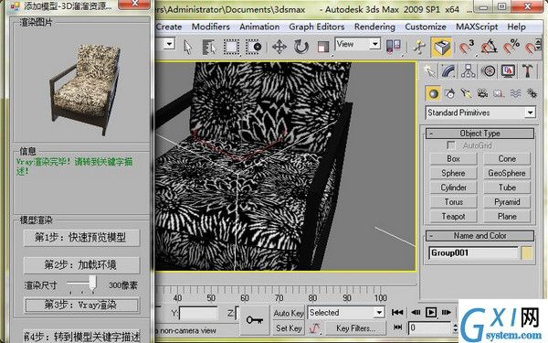Collapse the Name and Color rollout
This screenshot has height=343, width=548.
(479, 236)
